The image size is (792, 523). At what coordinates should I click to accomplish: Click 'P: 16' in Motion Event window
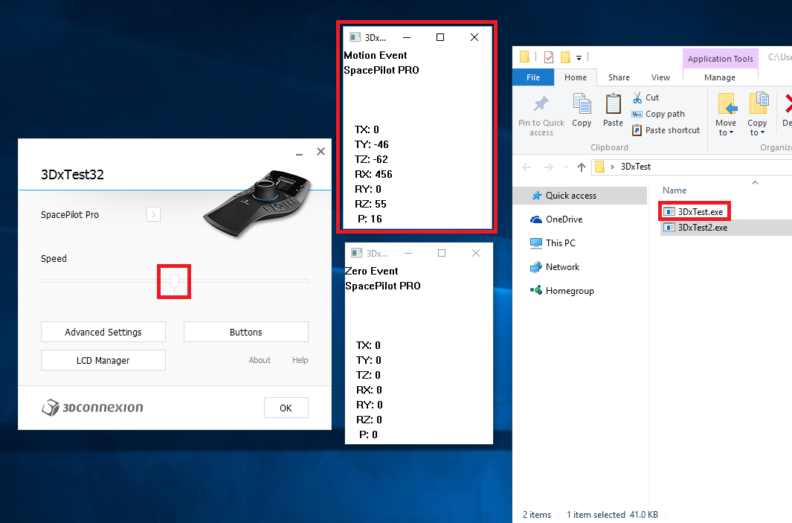(370, 219)
